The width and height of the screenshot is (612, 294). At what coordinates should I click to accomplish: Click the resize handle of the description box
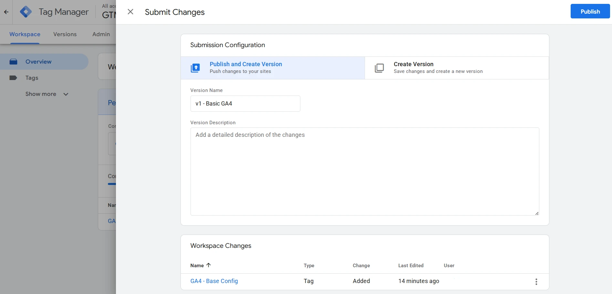537,213
